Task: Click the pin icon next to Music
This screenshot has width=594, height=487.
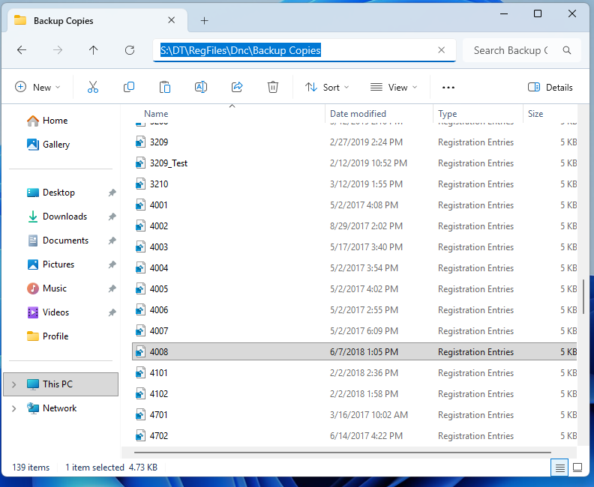Action: [112, 288]
